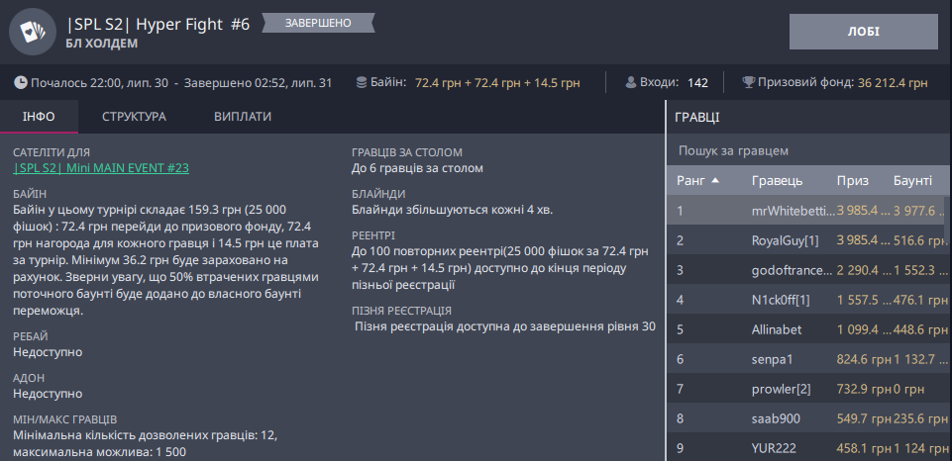952x461 pixels.
Task: Open the Mini MAIN EVENT #23 link
Action: (x=101, y=168)
